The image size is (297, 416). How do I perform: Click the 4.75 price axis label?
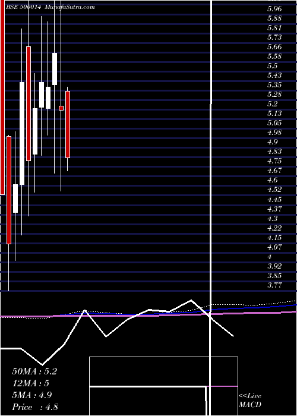click(274, 161)
